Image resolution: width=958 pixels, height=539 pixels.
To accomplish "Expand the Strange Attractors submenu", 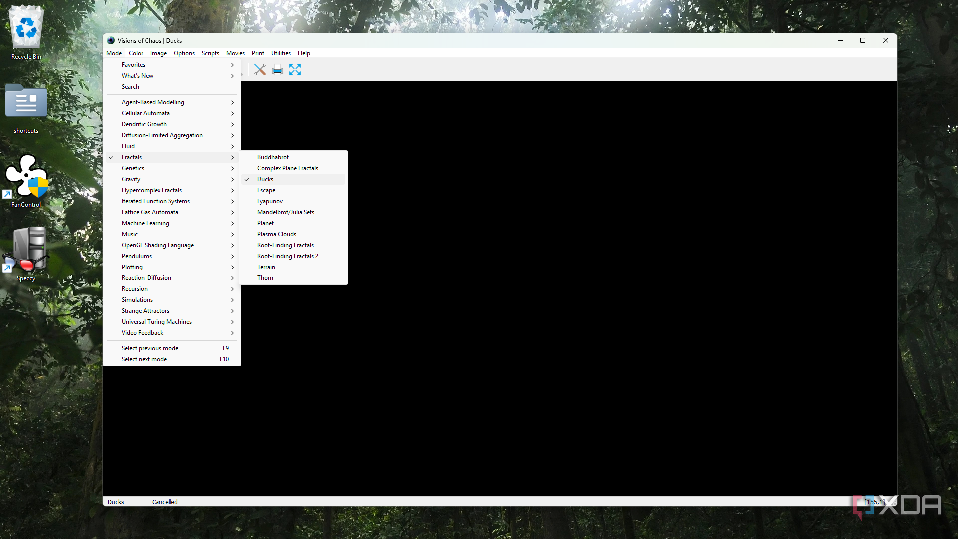I will click(172, 311).
